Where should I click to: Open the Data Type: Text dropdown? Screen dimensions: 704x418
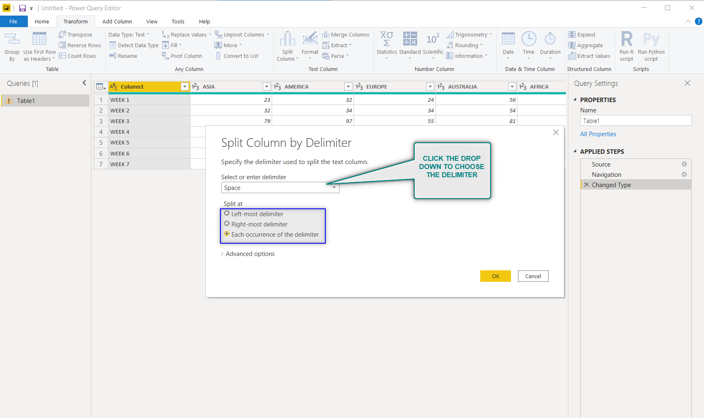tap(129, 34)
